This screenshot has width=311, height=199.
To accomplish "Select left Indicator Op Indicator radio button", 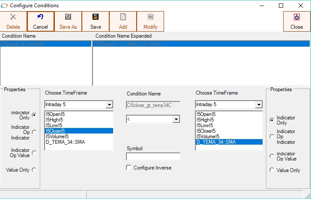I will [34, 132].
